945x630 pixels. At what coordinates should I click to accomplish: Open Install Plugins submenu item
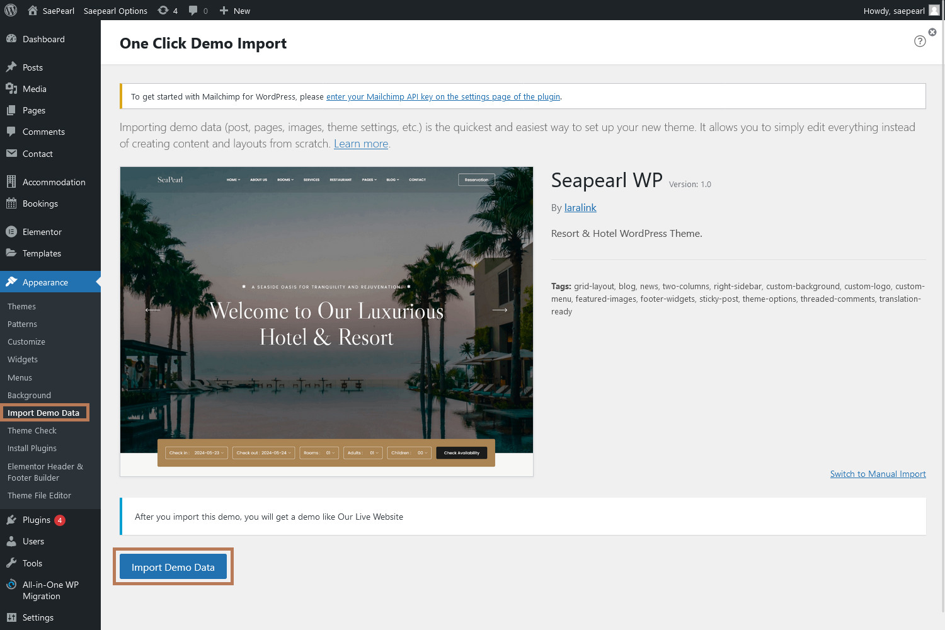pos(32,448)
